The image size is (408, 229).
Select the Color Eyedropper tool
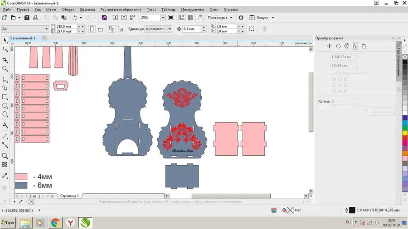click(5, 176)
